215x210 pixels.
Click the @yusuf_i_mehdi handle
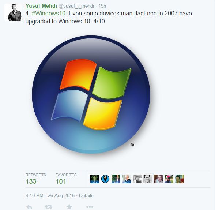pyautogui.click(x=76, y=6)
